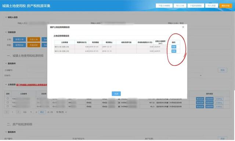The image size is (235, 141).
Task: Click the query button beside 土地编号 field
Action: [x=223, y=70]
